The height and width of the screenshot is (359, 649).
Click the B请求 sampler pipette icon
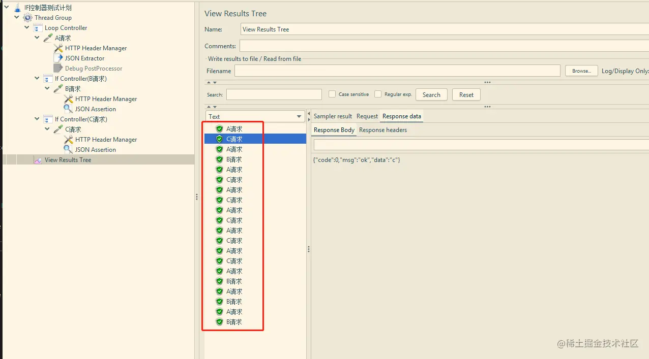click(58, 89)
